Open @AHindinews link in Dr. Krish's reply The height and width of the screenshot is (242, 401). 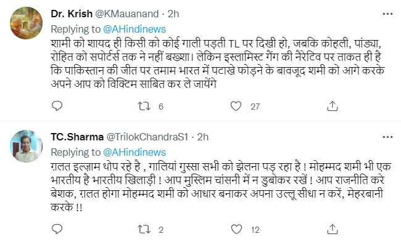[x=134, y=29]
